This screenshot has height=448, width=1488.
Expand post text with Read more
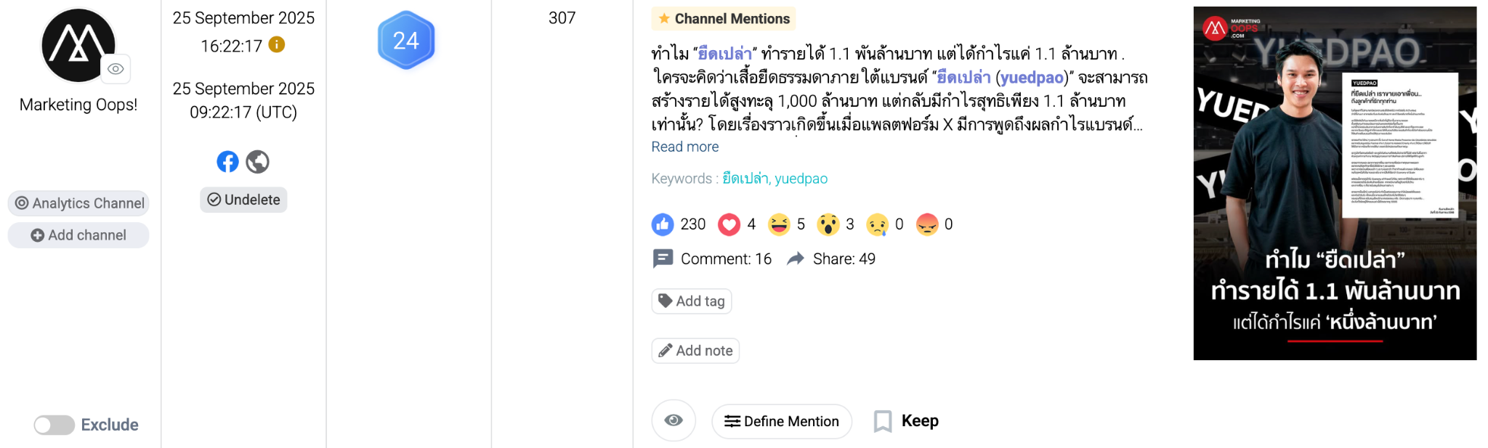coord(684,147)
